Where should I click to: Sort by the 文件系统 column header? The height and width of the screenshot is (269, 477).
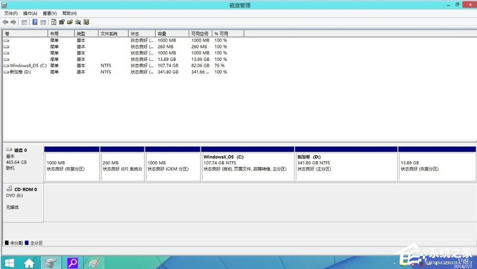[113, 34]
